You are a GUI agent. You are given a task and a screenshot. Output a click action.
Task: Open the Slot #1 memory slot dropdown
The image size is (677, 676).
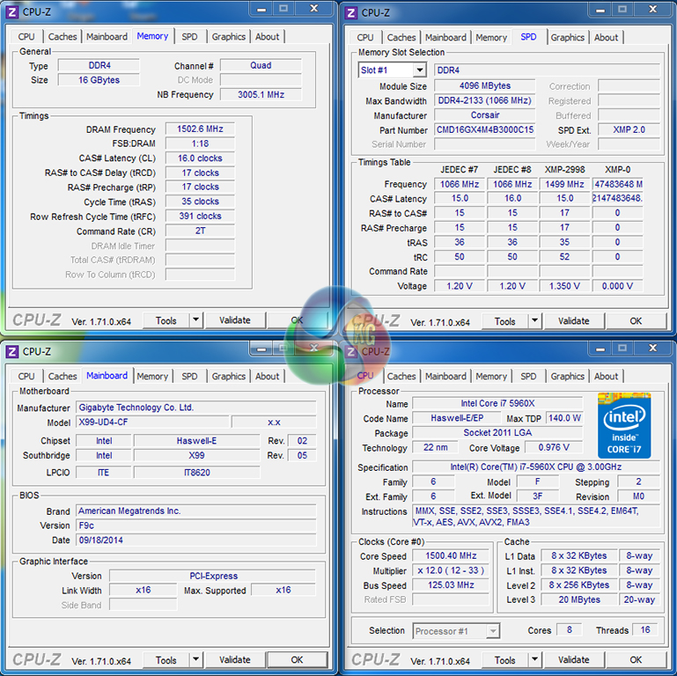point(392,70)
